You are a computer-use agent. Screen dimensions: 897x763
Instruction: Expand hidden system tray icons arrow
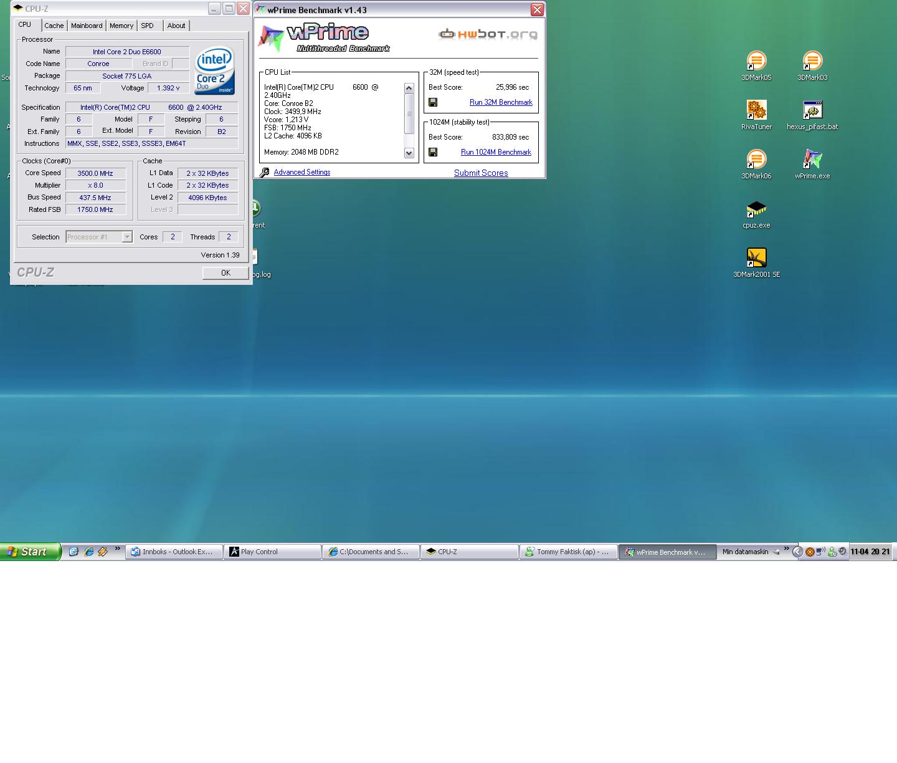(797, 552)
